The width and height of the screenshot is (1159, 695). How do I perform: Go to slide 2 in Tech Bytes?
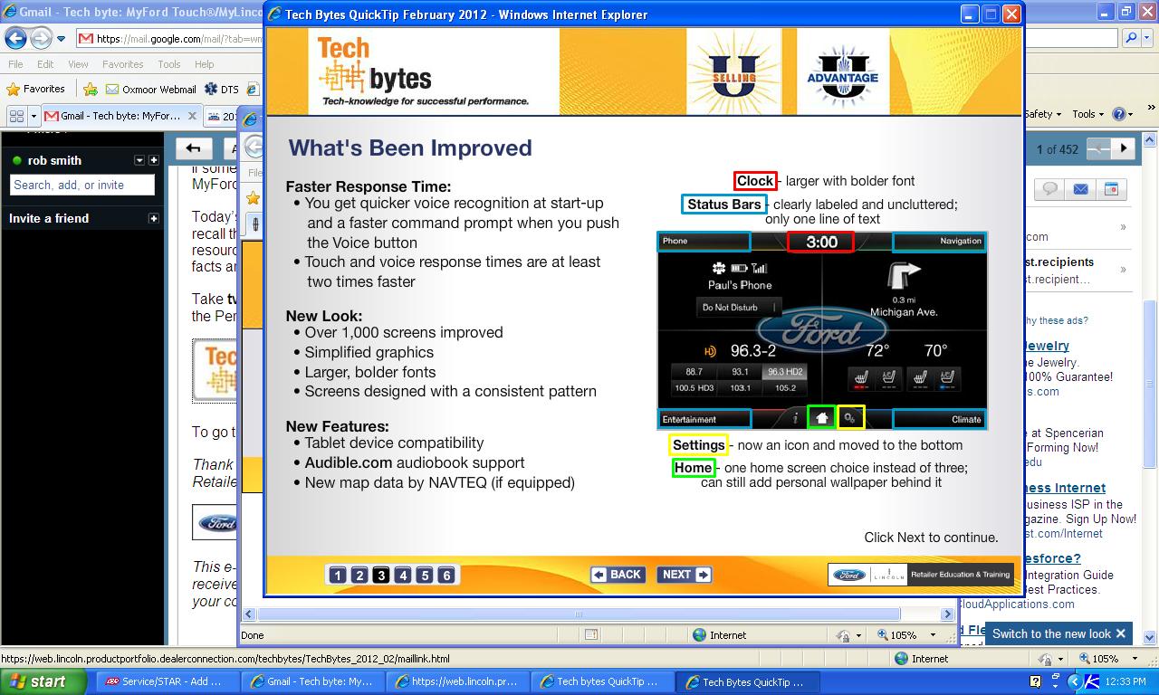point(359,575)
